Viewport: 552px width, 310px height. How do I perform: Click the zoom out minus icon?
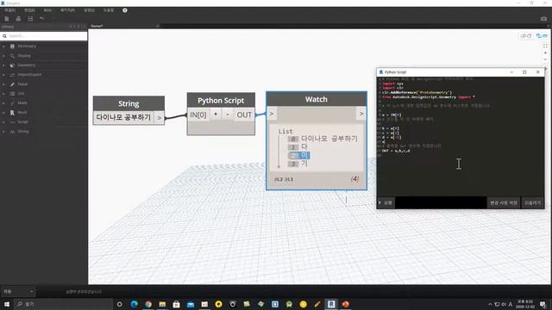click(545, 59)
